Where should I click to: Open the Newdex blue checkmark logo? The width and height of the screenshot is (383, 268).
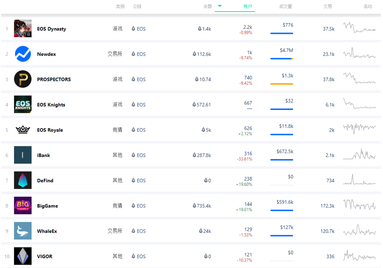[23, 54]
